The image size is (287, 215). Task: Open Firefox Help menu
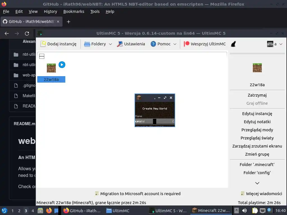(x=110, y=11)
